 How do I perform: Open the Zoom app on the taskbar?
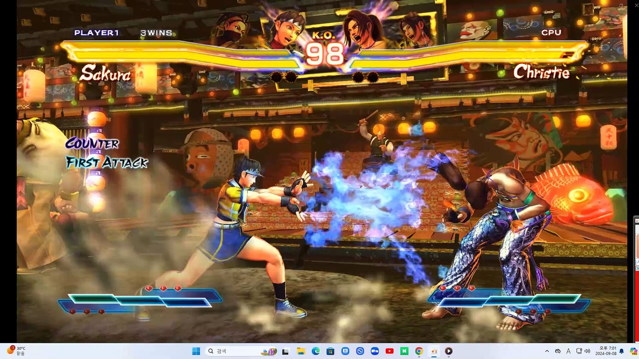pos(375,351)
